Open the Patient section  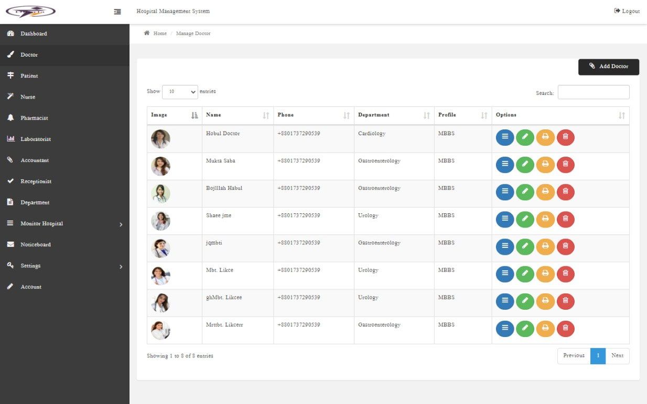tap(64, 76)
